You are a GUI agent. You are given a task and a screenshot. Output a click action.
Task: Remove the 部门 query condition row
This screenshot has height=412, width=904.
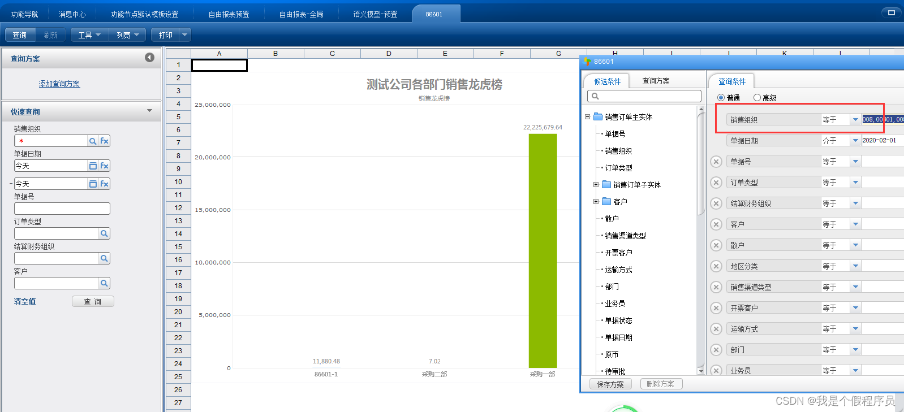click(716, 350)
